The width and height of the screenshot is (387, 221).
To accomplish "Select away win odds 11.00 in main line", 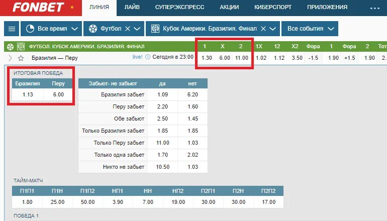I will pyautogui.click(x=242, y=58).
